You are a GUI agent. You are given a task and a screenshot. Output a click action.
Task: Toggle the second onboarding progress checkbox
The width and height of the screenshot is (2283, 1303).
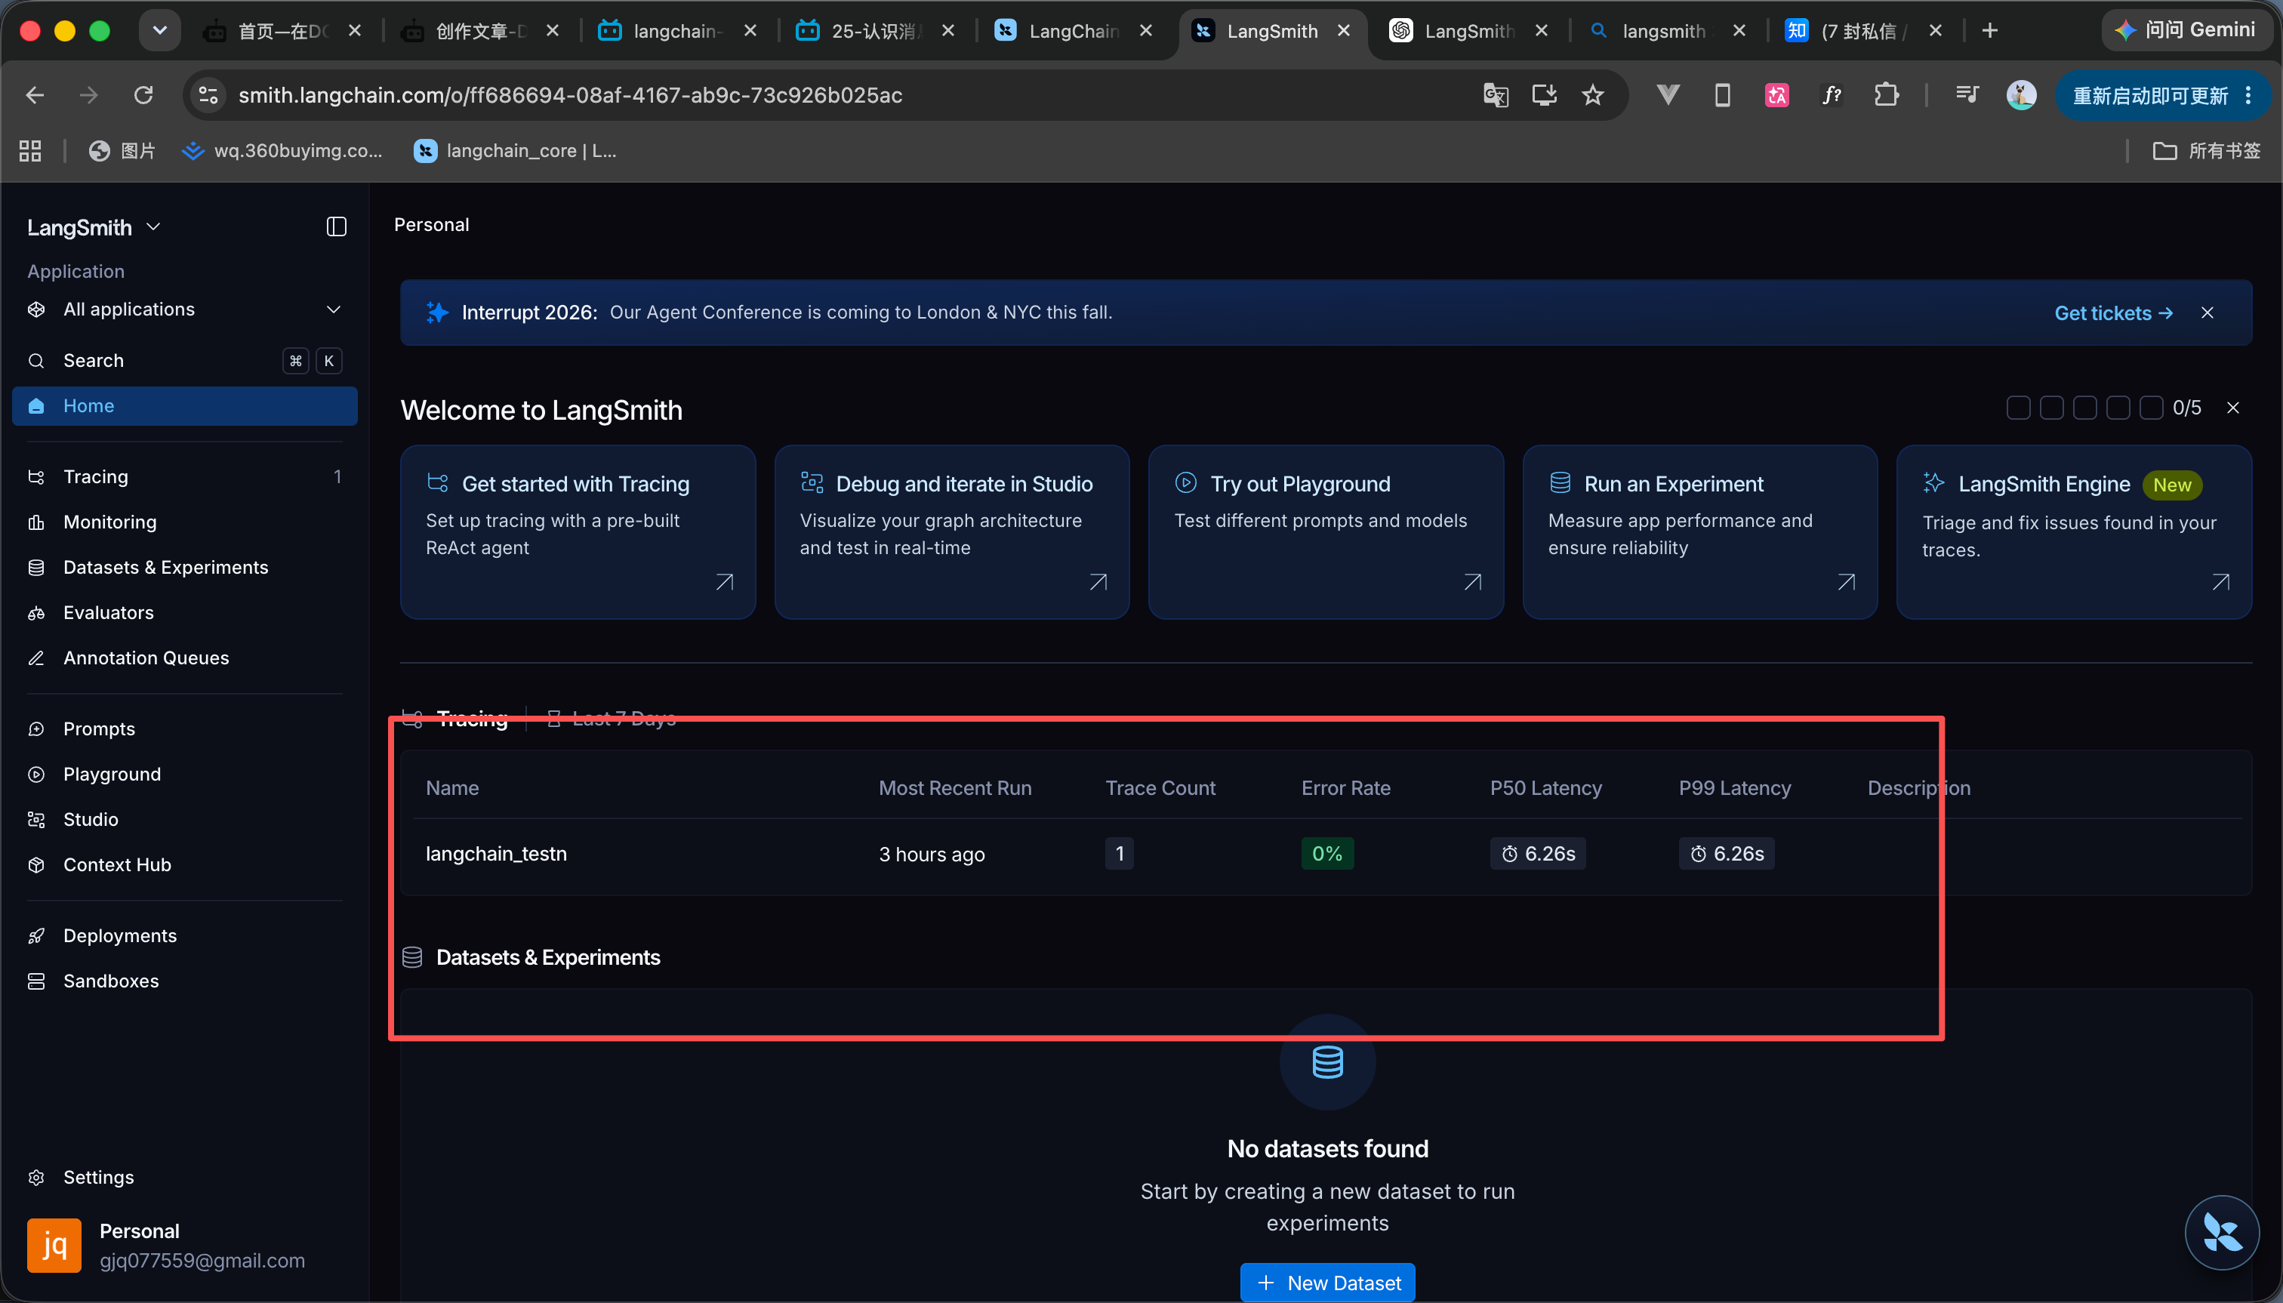[x=2051, y=408]
